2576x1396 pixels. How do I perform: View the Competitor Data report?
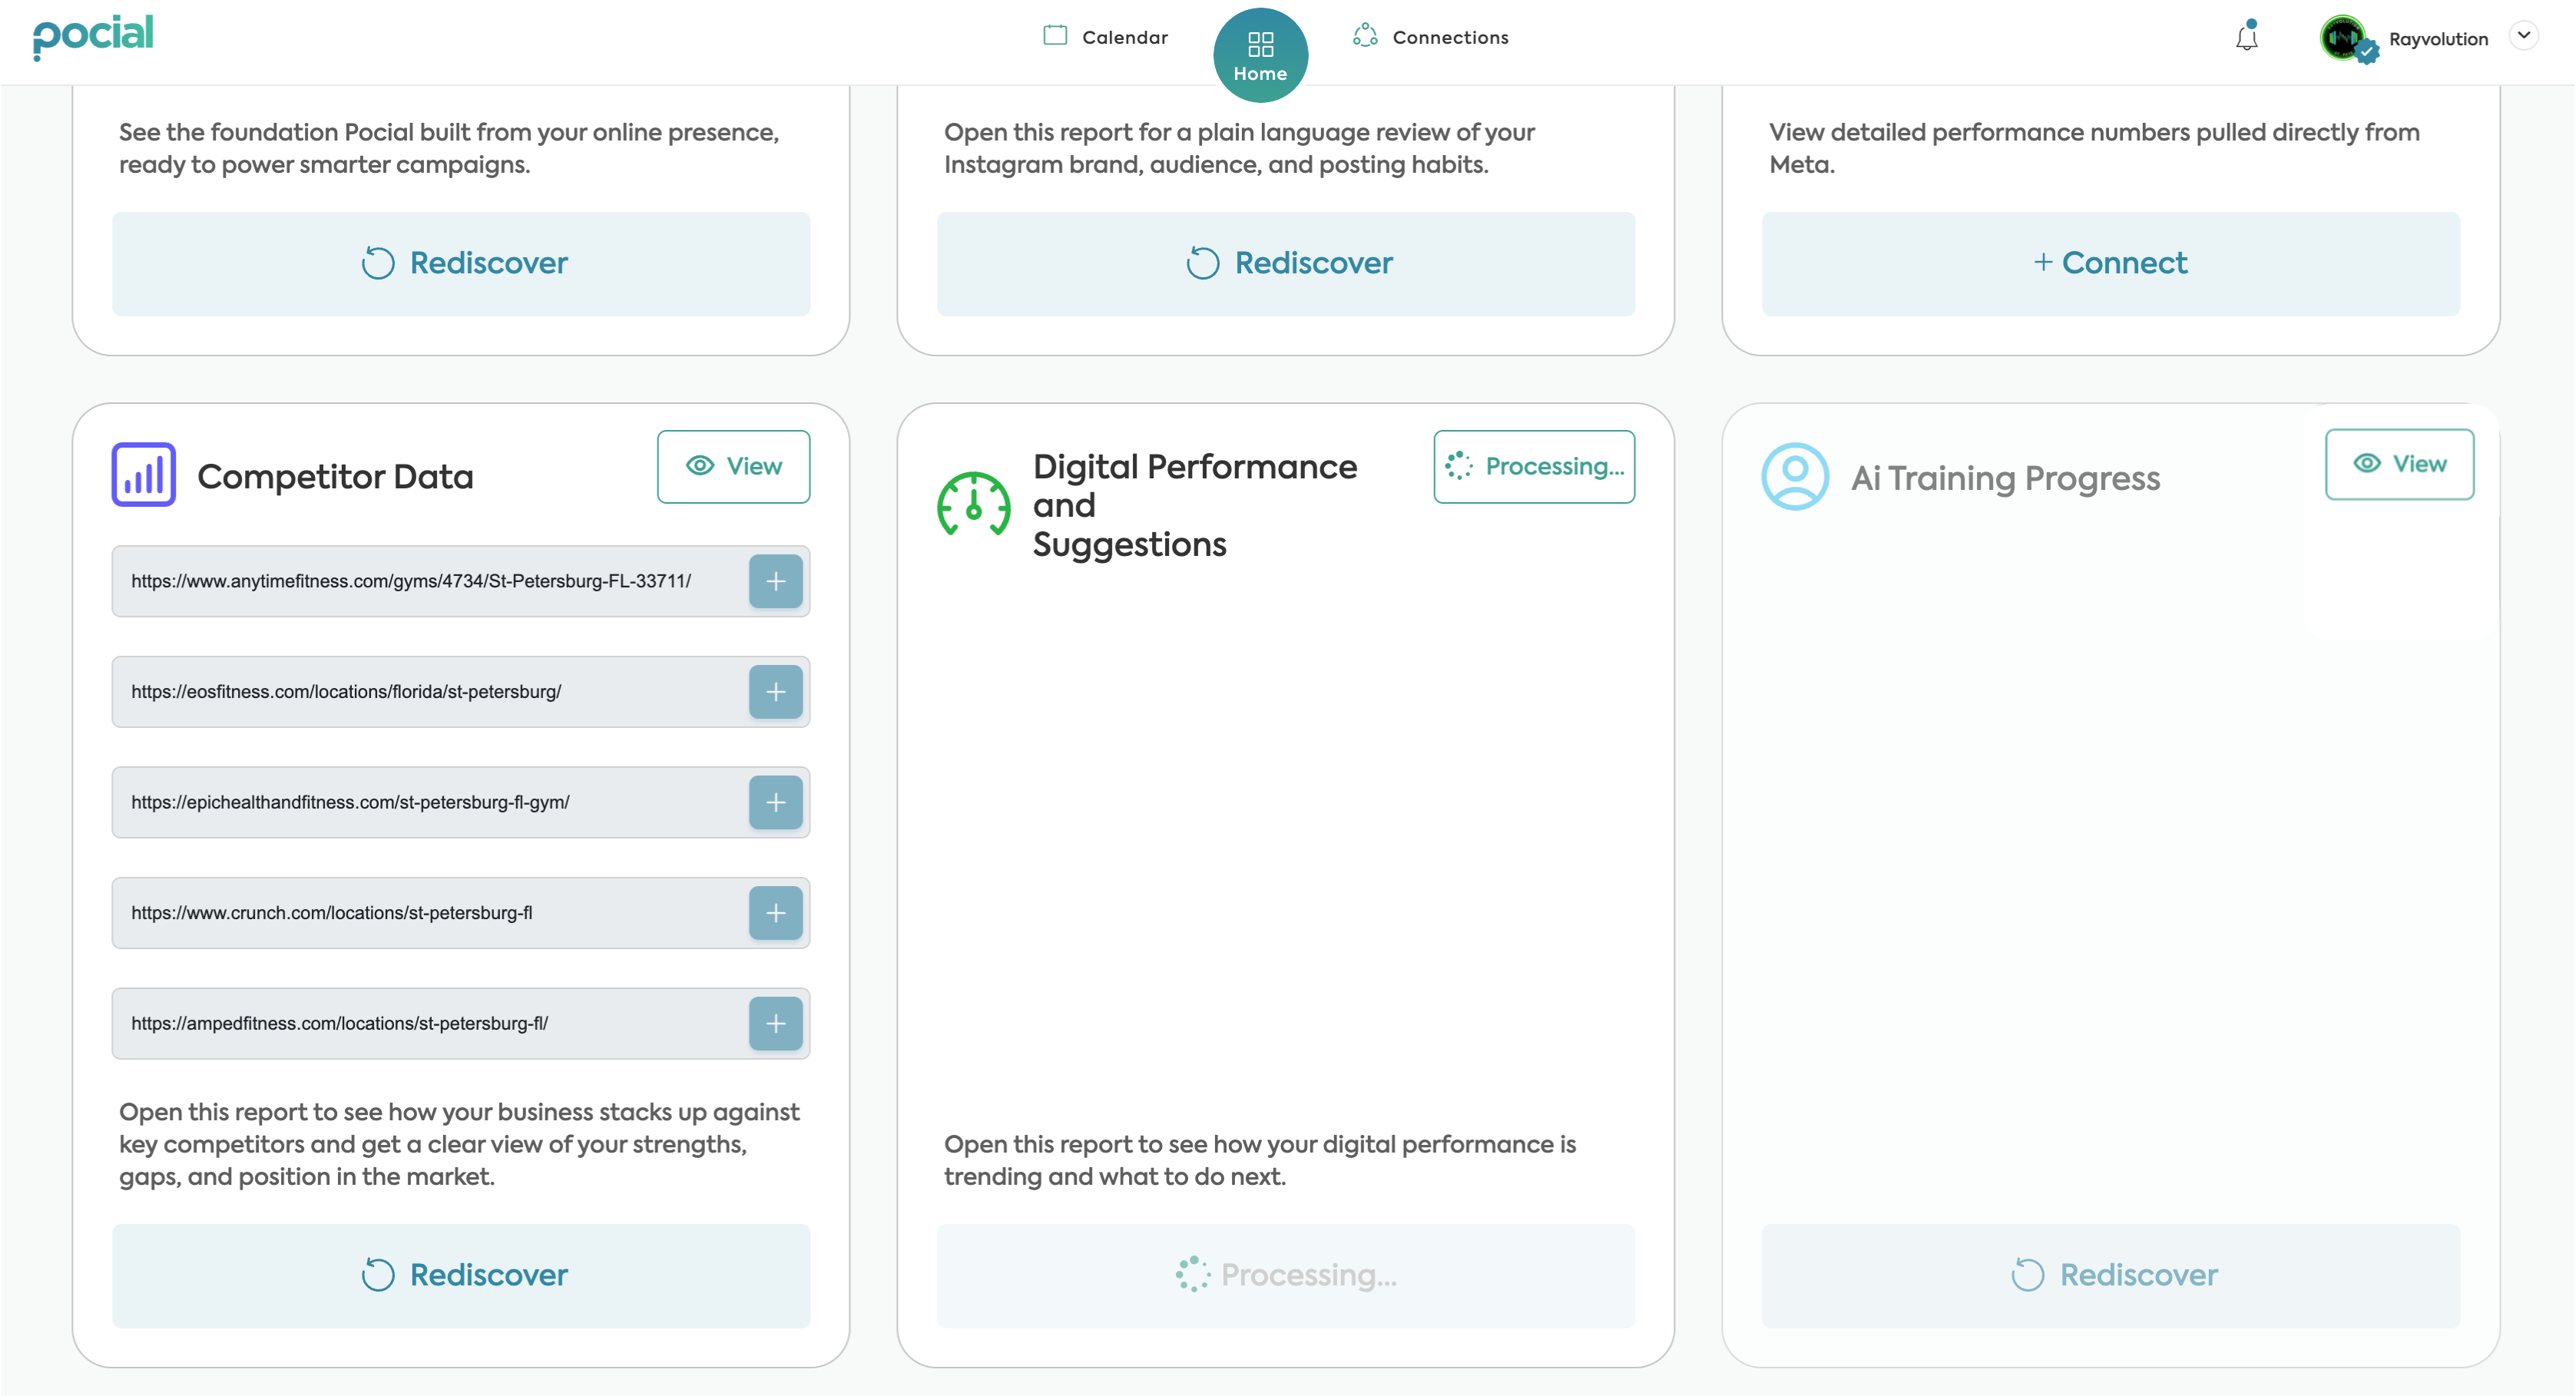click(733, 467)
